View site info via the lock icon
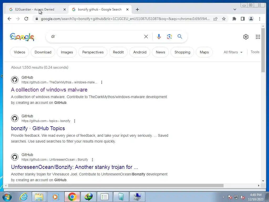269x202 pixels. (x=37, y=19)
